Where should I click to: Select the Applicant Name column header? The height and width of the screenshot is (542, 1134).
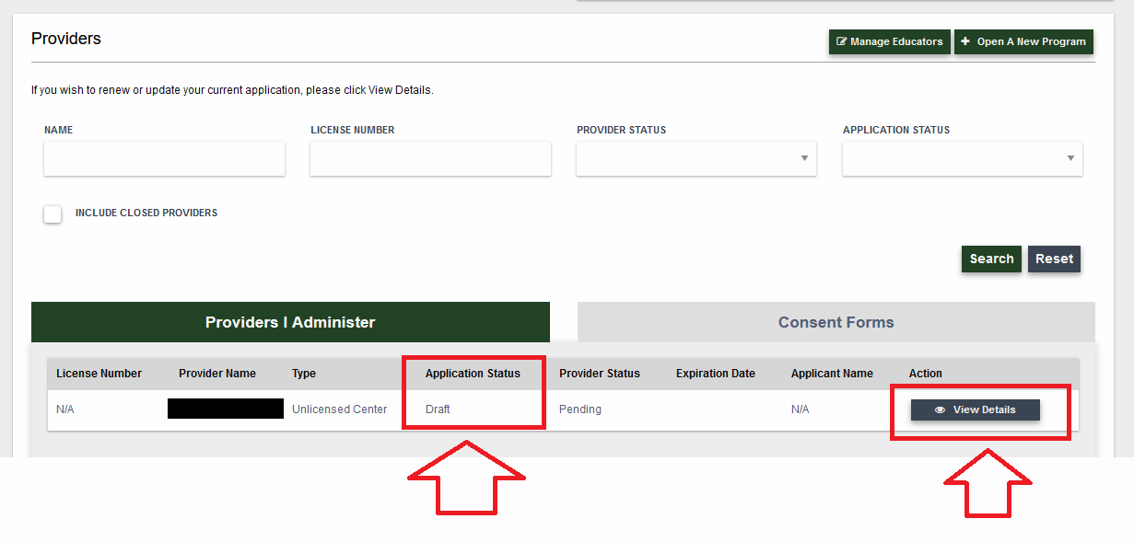pyautogui.click(x=832, y=374)
